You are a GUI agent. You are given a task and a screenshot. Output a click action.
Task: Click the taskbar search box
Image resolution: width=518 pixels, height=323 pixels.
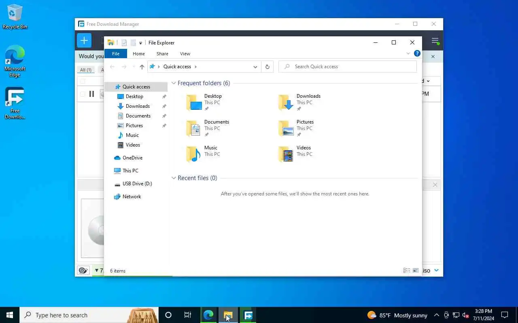pyautogui.click(x=89, y=315)
